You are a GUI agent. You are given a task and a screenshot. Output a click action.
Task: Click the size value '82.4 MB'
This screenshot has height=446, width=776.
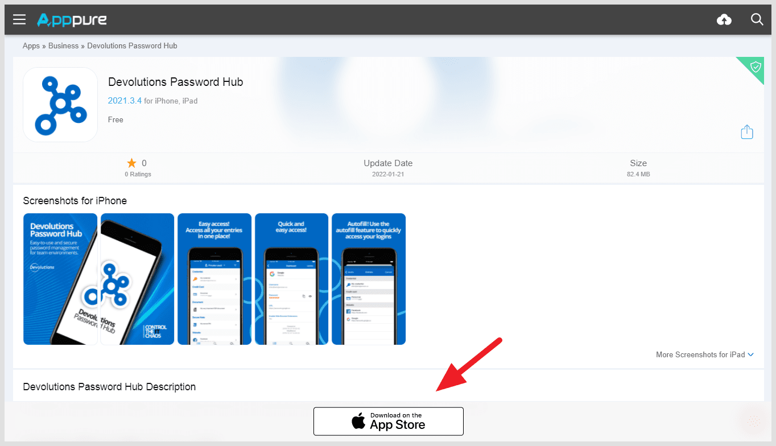click(638, 174)
